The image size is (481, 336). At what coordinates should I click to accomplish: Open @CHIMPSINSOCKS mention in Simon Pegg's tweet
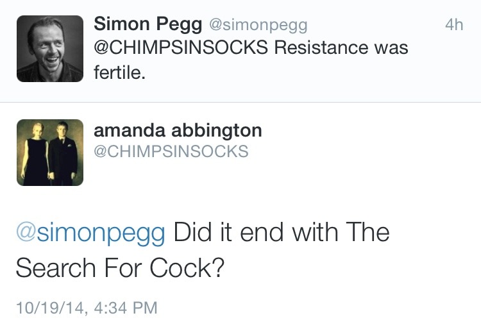[x=180, y=48]
